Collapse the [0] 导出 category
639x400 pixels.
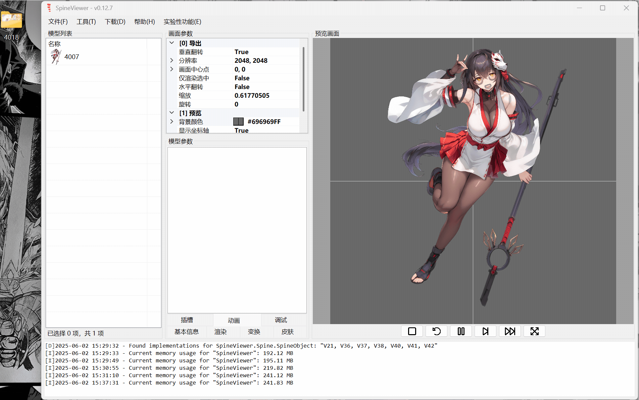[172, 43]
